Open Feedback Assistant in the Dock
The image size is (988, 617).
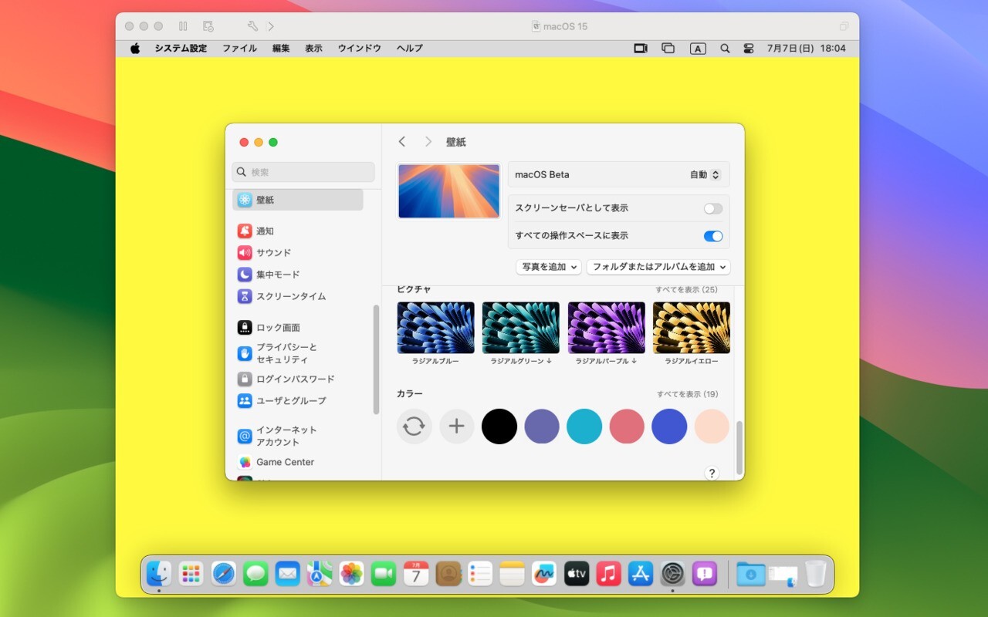point(705,573)
